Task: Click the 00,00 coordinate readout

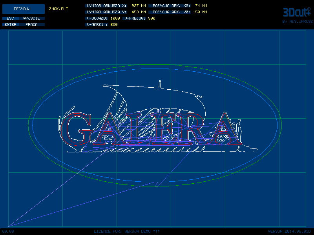Action: coord(8,231)
